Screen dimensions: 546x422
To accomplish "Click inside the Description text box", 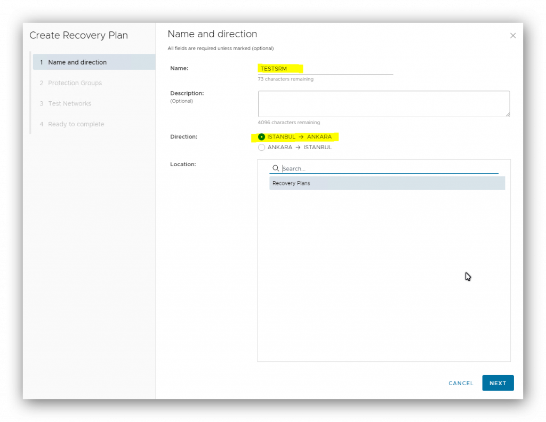I will (383, 103).
